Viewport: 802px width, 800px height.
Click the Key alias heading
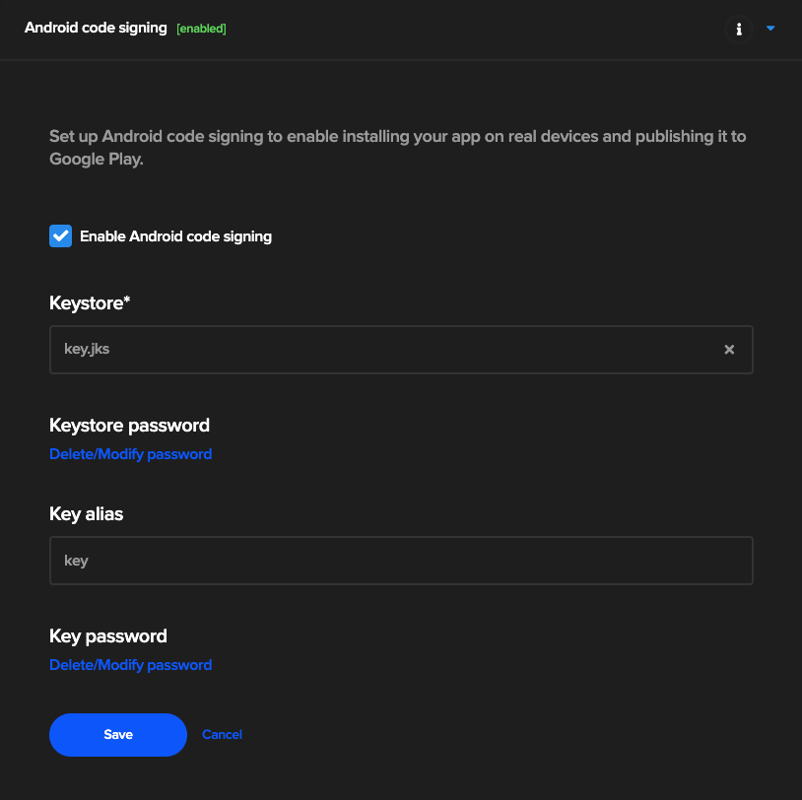(86, 513)
